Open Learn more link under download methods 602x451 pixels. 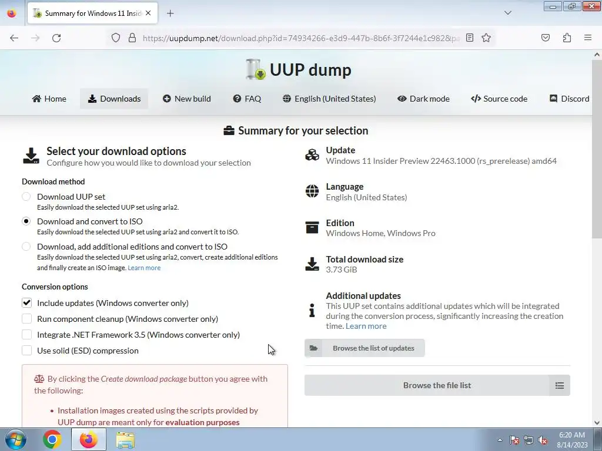144,268
